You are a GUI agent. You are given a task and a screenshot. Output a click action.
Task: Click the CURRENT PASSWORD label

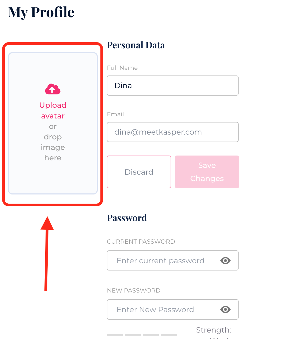[x=141, y=242]
